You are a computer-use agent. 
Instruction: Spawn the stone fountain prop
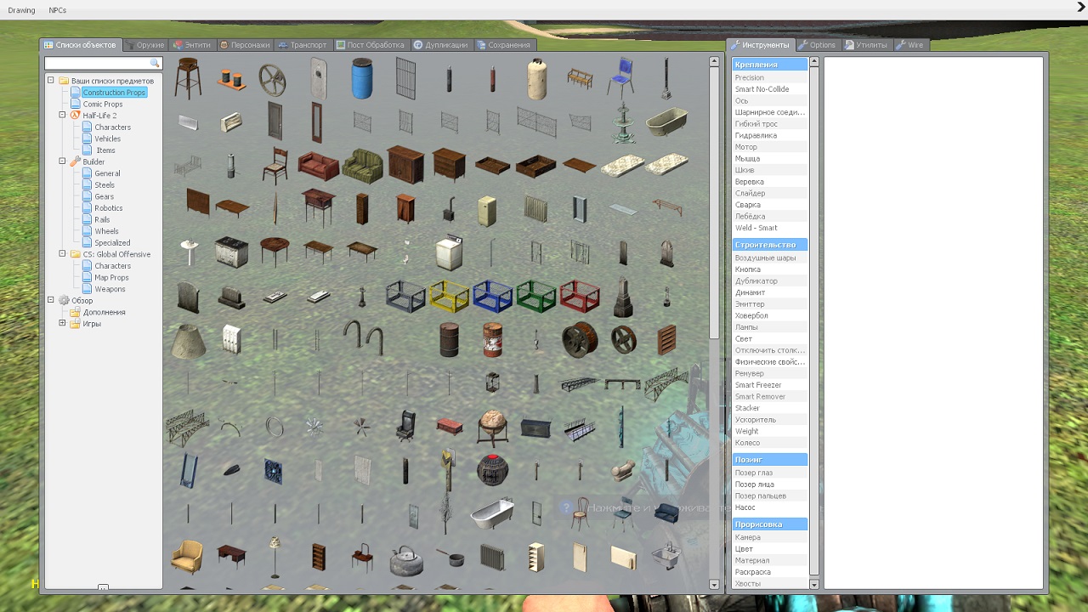click(x=623, y=122)
